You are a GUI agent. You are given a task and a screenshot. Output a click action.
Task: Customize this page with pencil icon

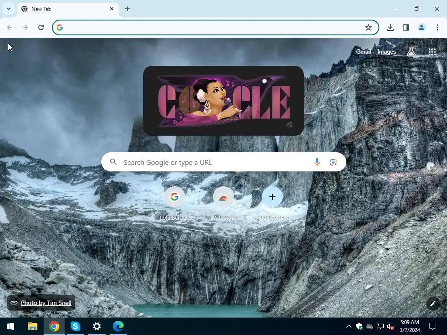(433, 304)
